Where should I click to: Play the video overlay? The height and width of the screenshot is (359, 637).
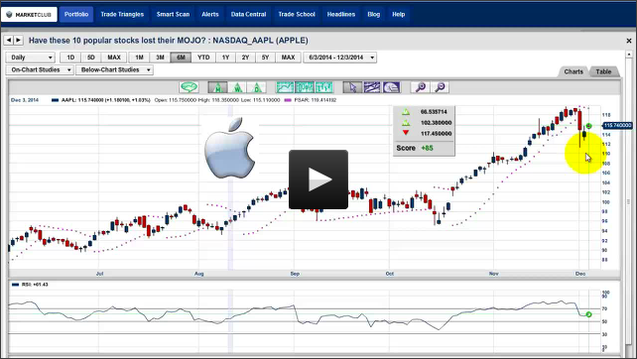click(x=318, y=179)
